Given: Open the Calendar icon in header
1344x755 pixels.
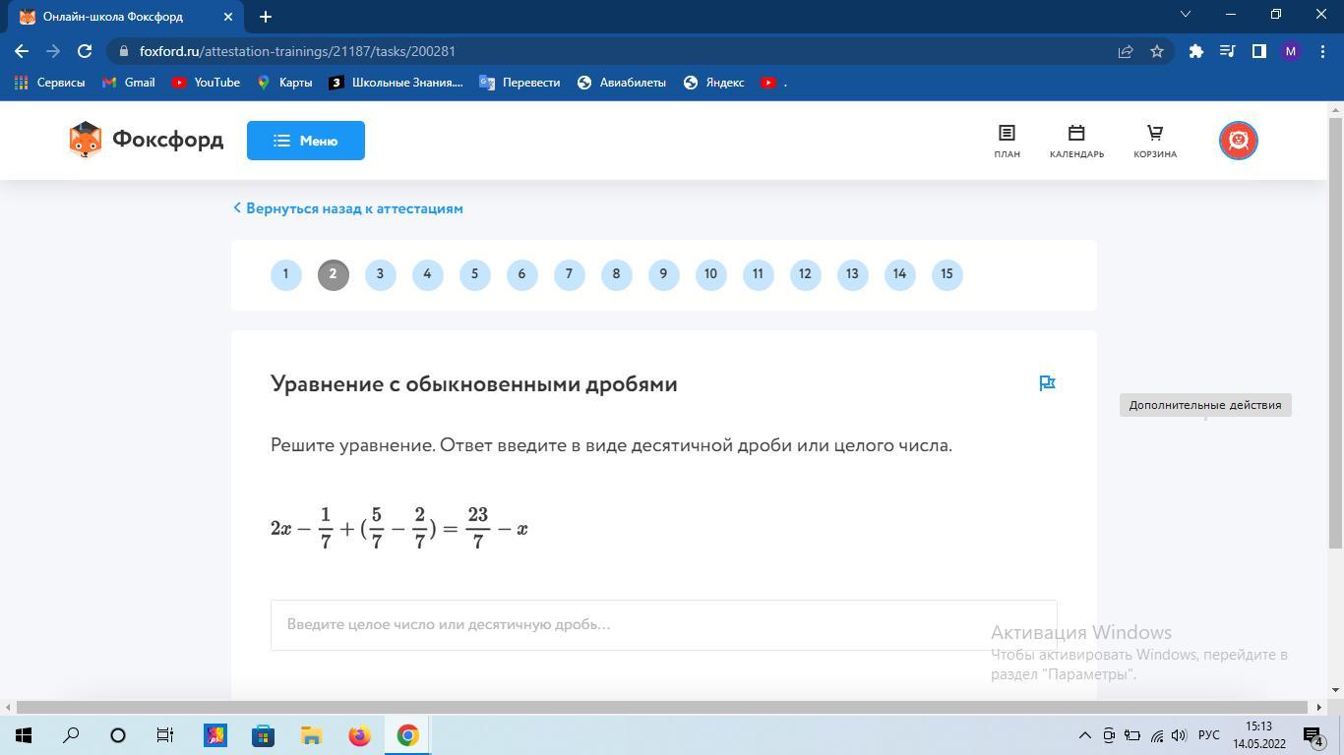Looking at the screenshot, I should 1076,141.
